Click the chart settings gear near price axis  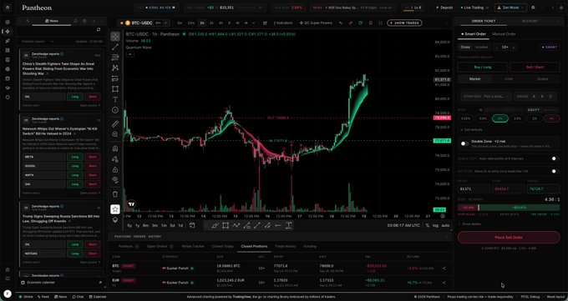pyautogui.click(x=443, y=216)
